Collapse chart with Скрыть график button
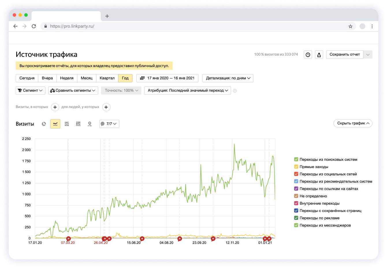This screenshot has width=387, height=268. tap(353, 123)
